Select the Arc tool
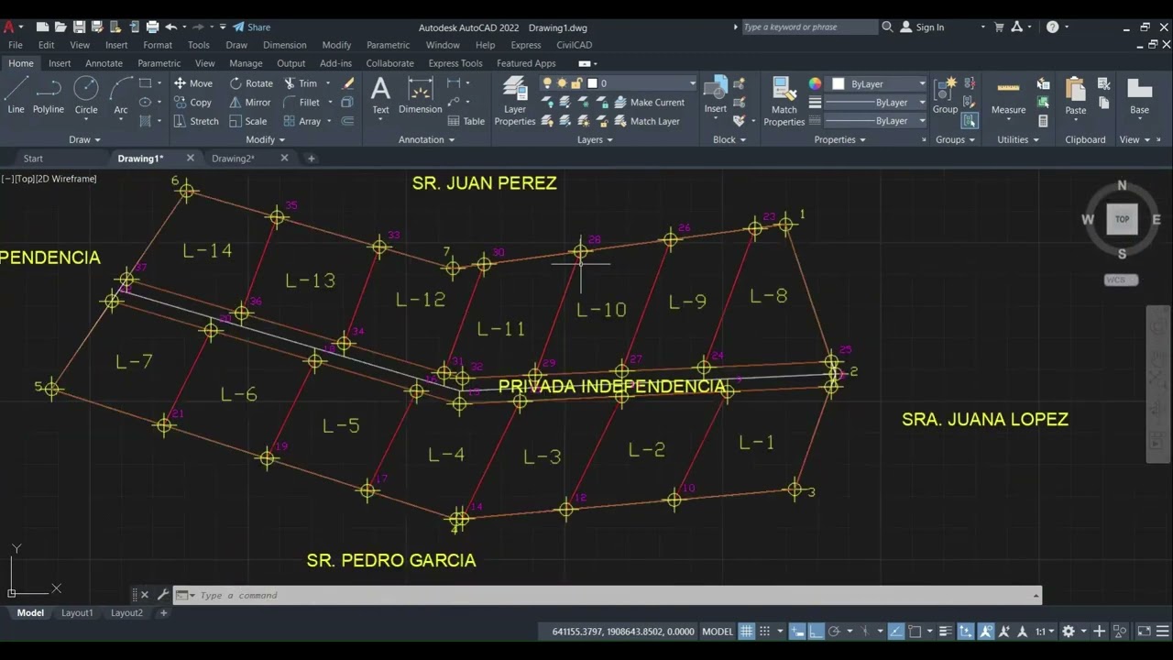This screenshot has width=1173, height=660. pos(121,95)
